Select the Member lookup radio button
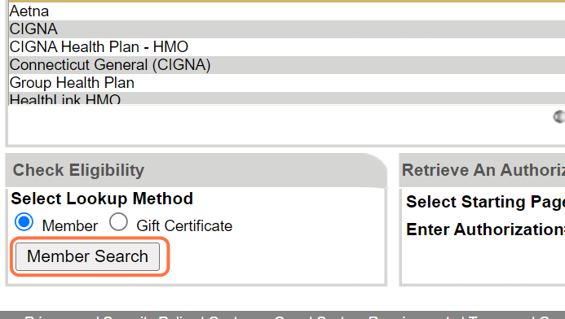Screen dimensions: 565x319 click(x=24, y=222)
